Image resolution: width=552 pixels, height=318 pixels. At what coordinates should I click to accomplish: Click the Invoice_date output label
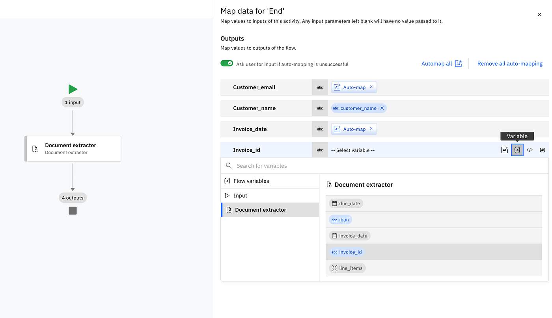[250, 129]
